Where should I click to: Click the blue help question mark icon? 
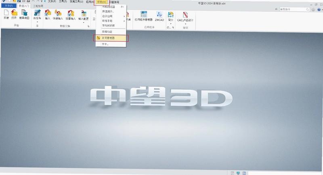click(319, 9)
